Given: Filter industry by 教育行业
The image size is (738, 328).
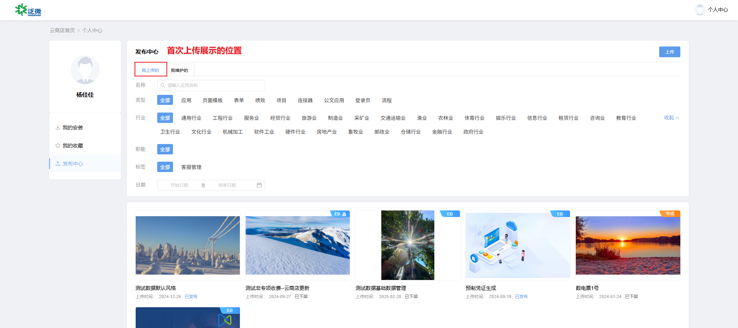Looking at the screenshot, I should pyautogui.click(x=626, y=118).
